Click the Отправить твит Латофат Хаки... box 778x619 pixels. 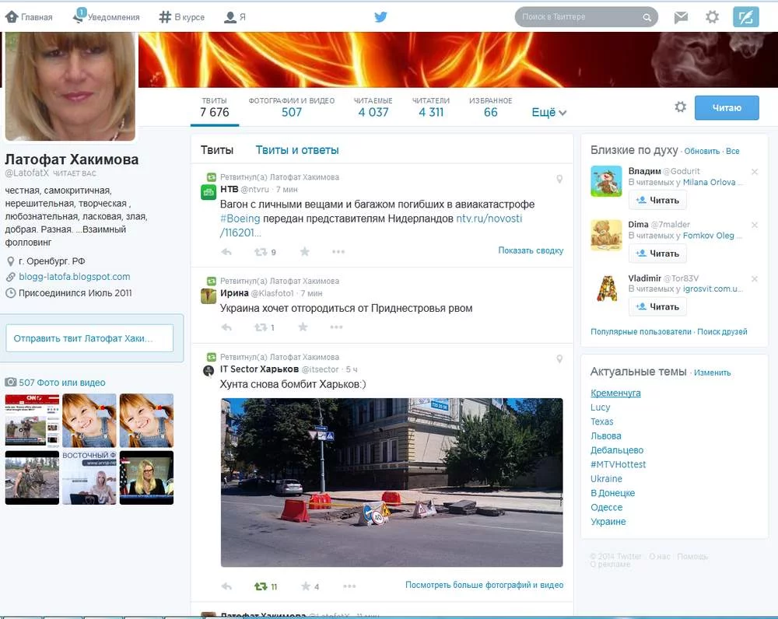click(x=89, y=338)
